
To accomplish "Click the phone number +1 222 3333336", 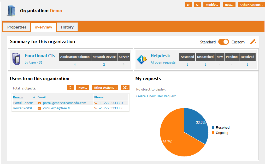I will click(111, 108).
